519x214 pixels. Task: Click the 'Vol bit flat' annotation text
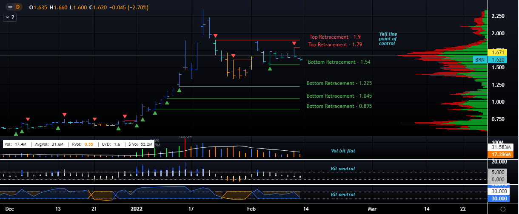pyautogui.click(x=343, y=151)
